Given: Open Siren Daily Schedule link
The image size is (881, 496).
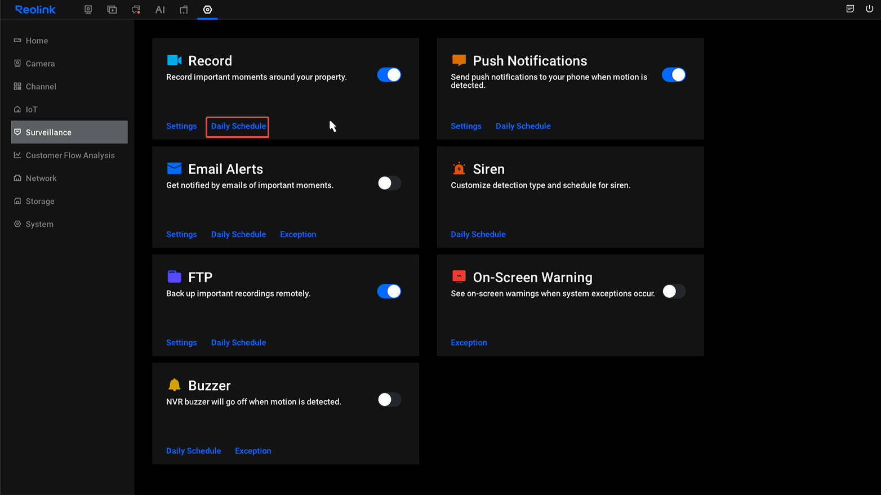Looking at the screenshot, I should pyautogui.click(x=478, y=234).
